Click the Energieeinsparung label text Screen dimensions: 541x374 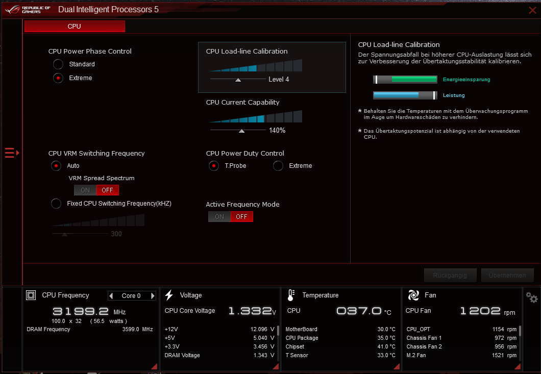(x=466, y=80)
